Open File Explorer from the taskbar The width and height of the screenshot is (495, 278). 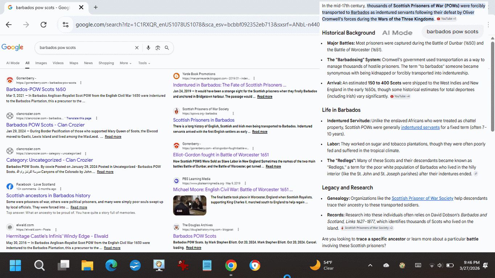87,266
